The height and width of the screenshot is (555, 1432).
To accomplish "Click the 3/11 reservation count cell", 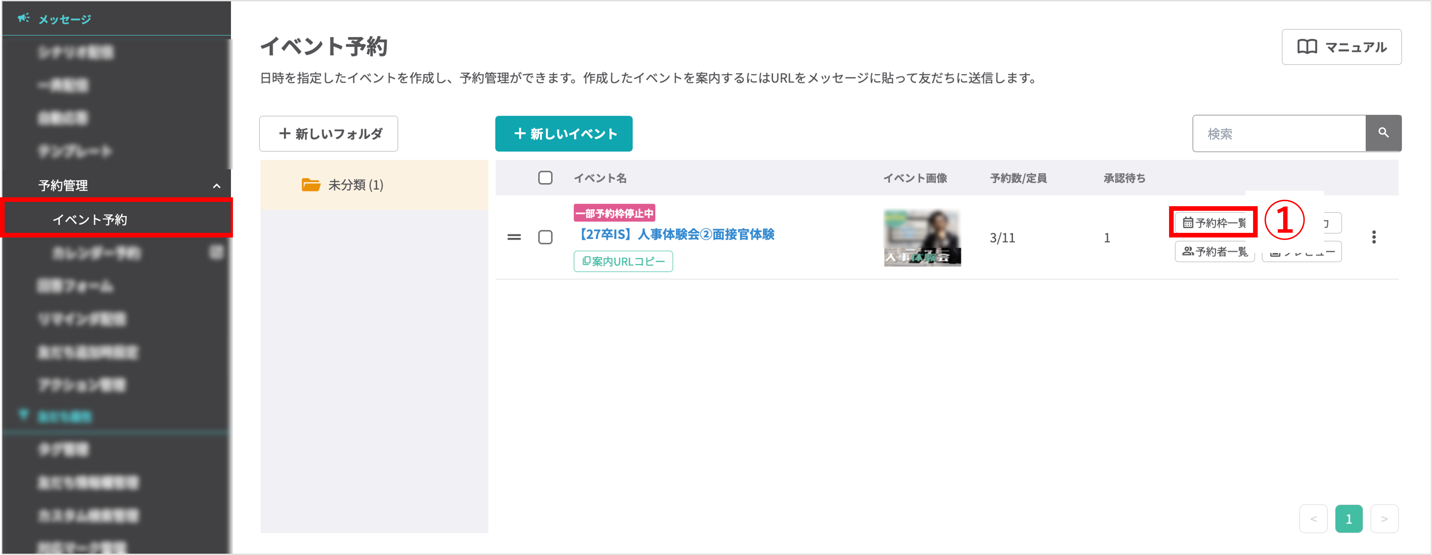I will coord(1002,238).
